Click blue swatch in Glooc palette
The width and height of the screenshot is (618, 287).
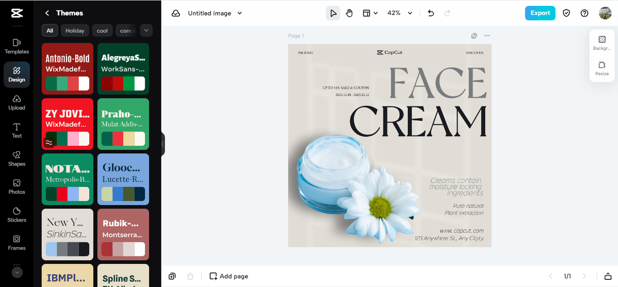(118, 194)
